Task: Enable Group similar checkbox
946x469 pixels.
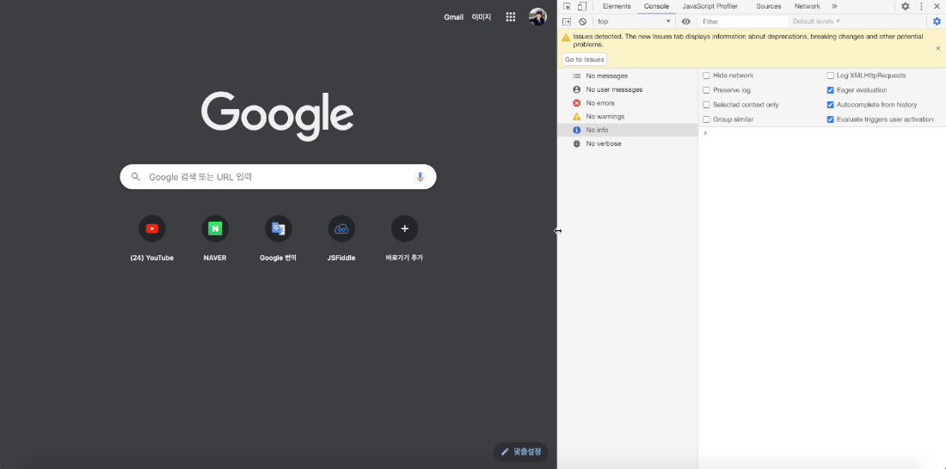Action: tap(706, 119)
